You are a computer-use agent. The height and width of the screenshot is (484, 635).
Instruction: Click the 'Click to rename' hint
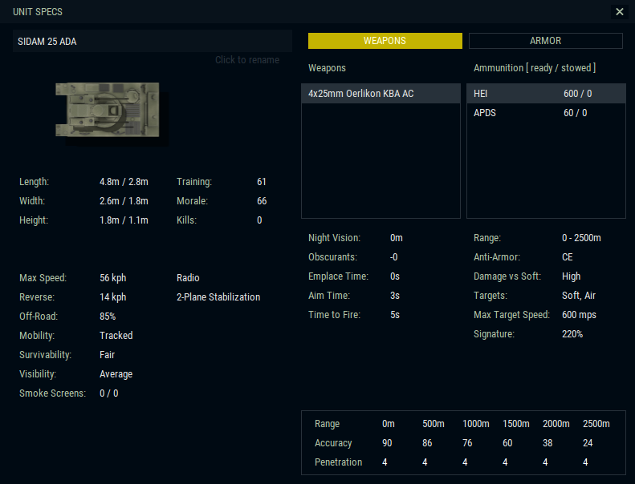point(247,60)
